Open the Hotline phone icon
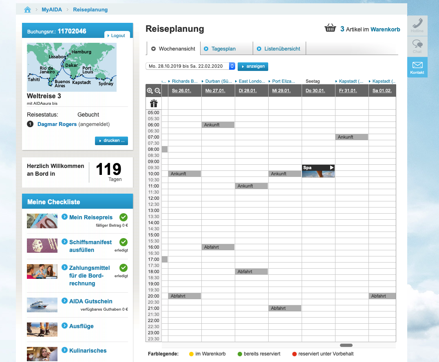The image size is (439, 362). click(x=417, y=25)
